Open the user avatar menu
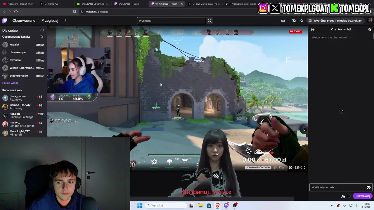This screenshot has width=374, height=210. click(x=369, y=20)
